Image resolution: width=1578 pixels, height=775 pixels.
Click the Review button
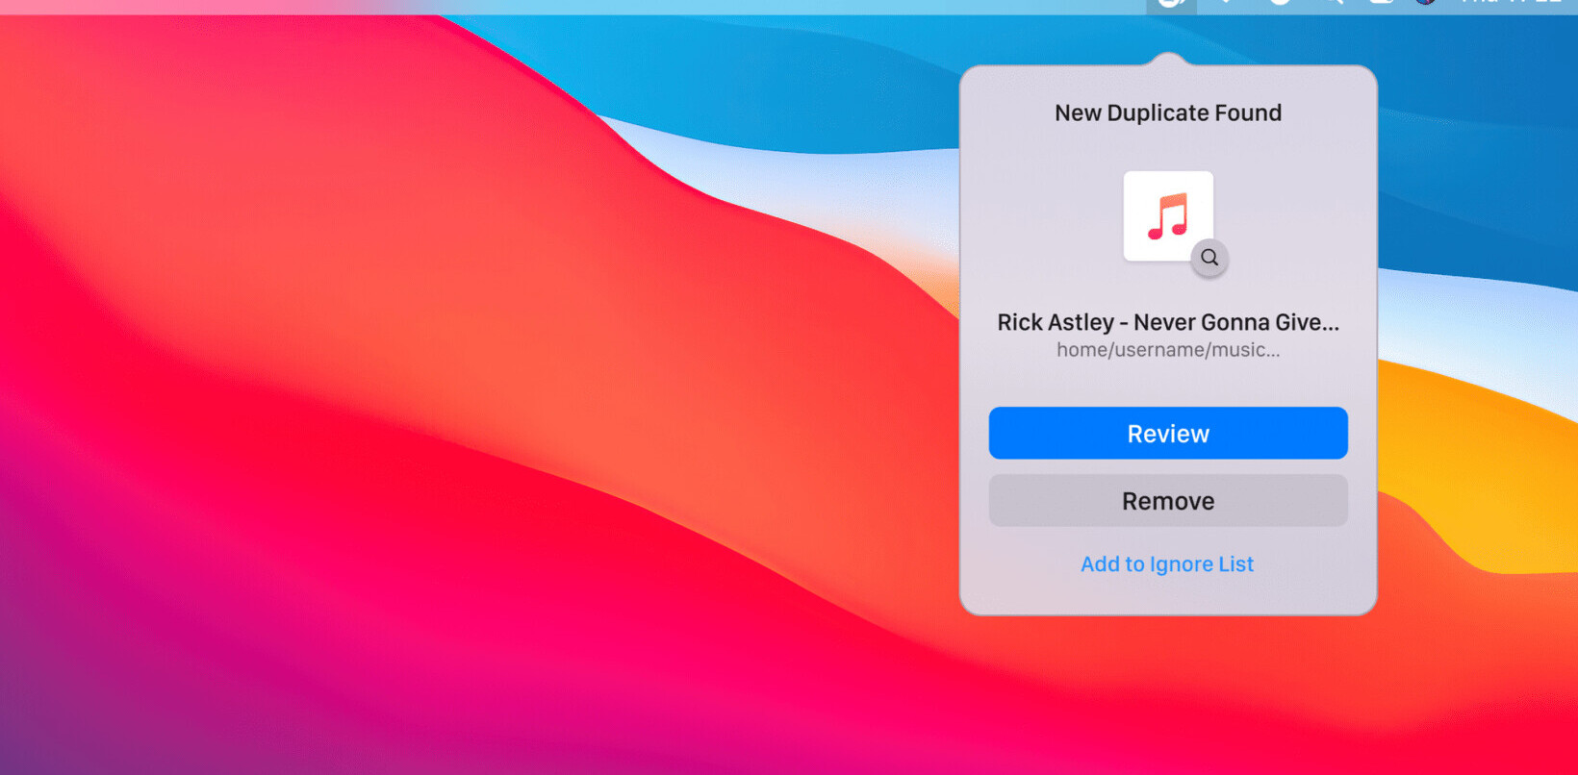click(x=1168, y=433)
